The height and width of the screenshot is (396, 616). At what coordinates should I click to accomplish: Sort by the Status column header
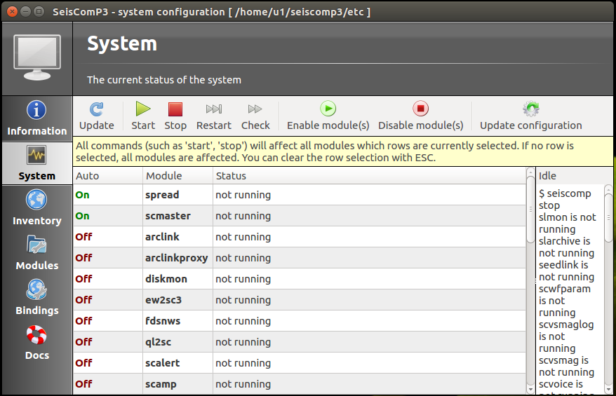coord(369,176)
